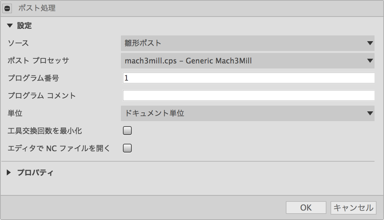Confirm with the OK button

pyautogui.click(x=306, y=208)
